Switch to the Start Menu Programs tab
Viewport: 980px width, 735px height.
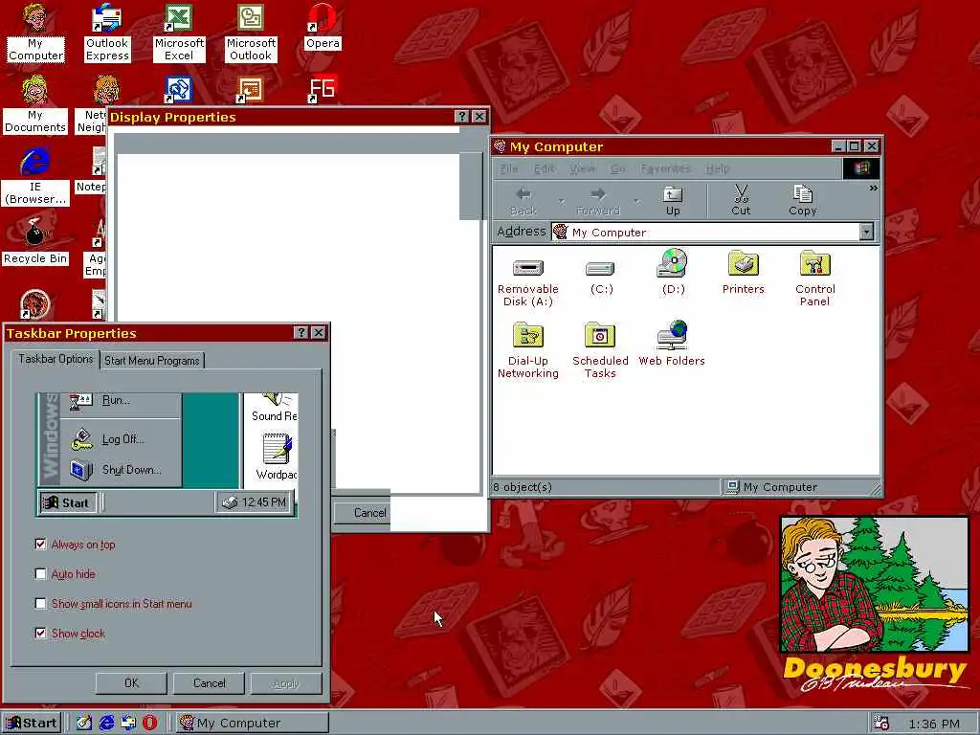(152, 361)
